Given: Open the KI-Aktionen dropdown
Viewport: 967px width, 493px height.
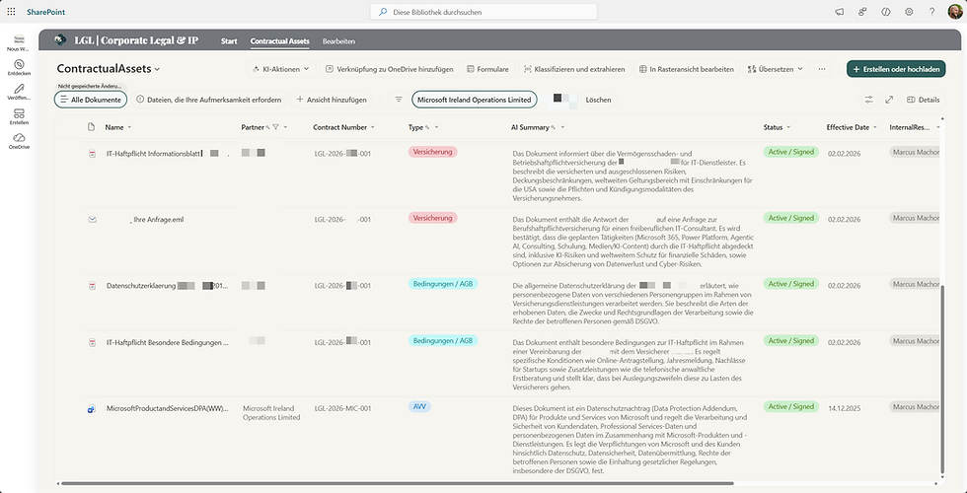Looking at the screenshot, I should (x=281, y=69).
